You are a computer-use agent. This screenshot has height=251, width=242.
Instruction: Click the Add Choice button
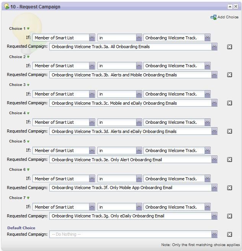point(224,17)
